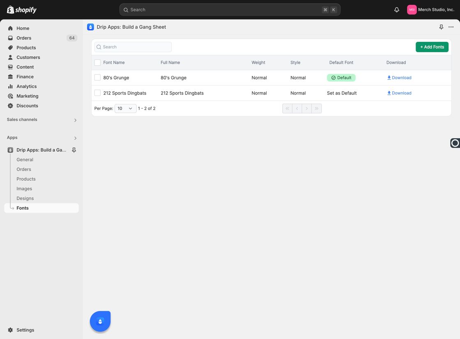Open the Merch Studio, Inc. account menu
Image resolution: width=460 pixels, height=339 pixels.
click(x=431, y=10)
